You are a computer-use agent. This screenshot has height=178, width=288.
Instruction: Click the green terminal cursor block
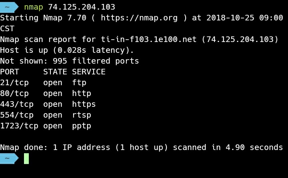coord(26,158)
